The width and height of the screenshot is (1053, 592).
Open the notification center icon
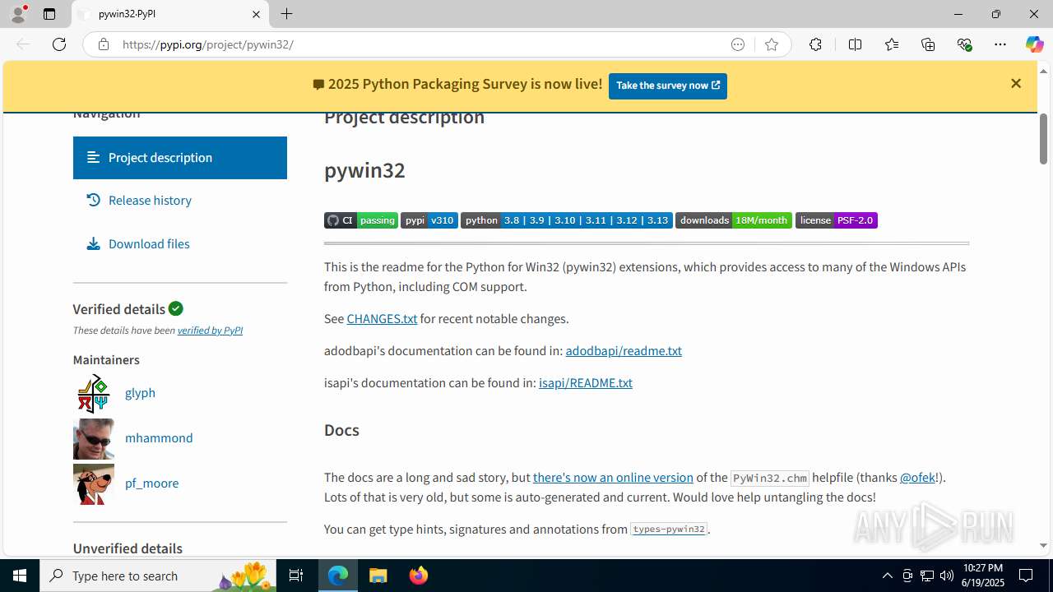click(1026, 576)
